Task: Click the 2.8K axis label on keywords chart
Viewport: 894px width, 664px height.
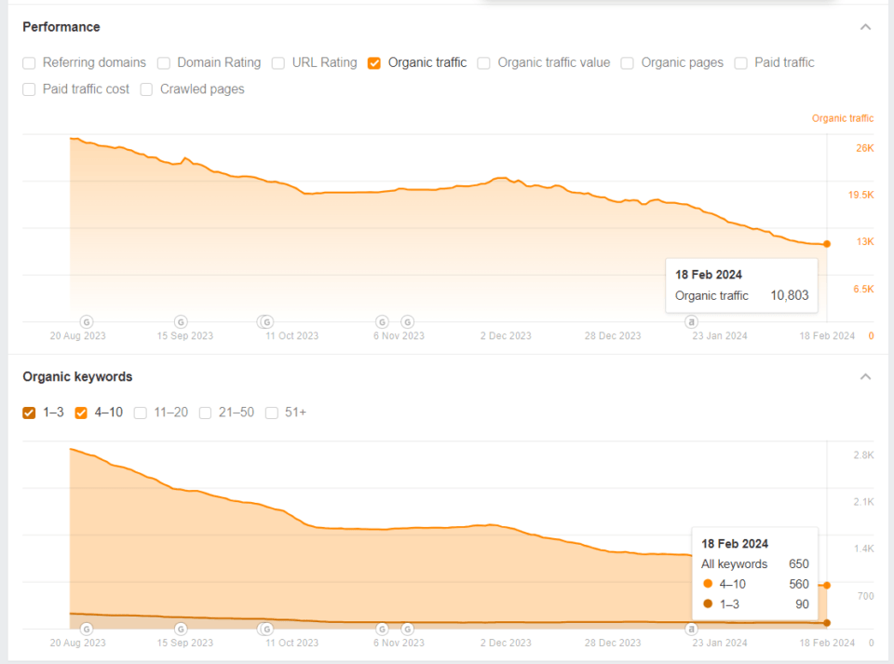Action: point(863,454)
